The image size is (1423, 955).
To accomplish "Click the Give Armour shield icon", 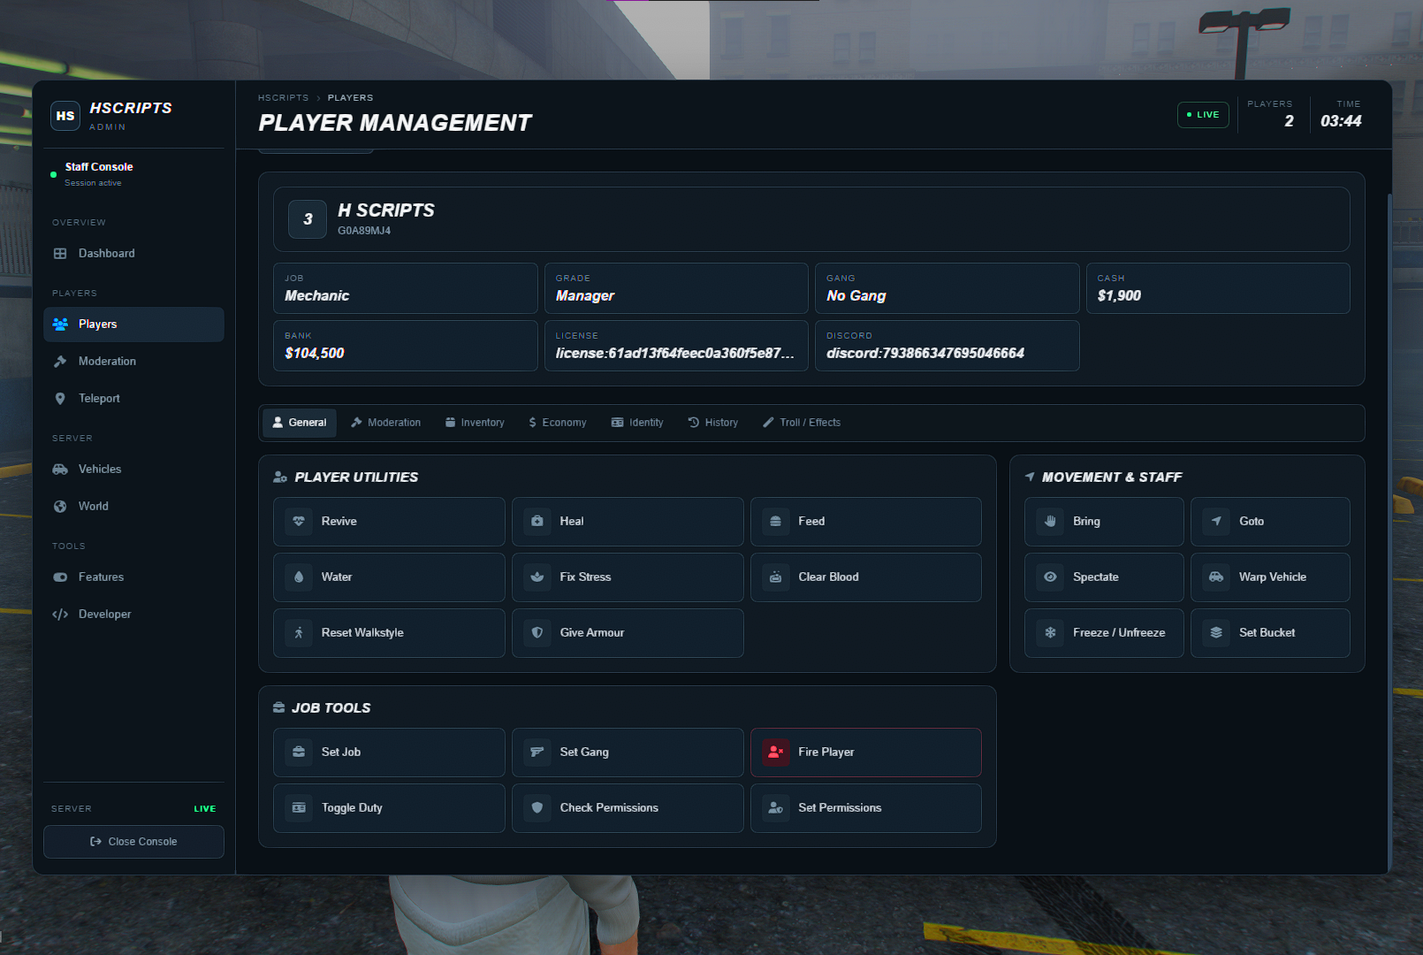I will [537, 633].
